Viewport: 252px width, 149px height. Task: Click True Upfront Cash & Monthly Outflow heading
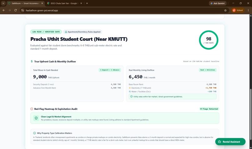tap(55, 62)
